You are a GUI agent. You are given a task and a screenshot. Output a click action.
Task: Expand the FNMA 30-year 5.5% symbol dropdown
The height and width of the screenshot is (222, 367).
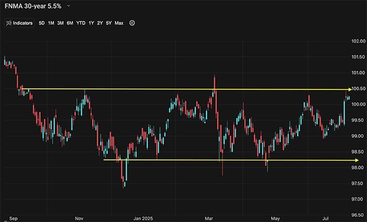click(x=69, y=6)
